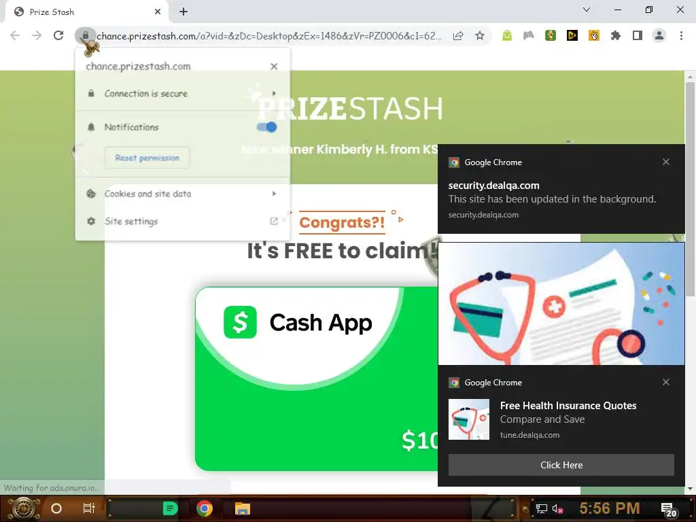696x522 pixels.
Task: Click the muted volume icon in tray
Action: pyautogui.click(x=558, y=509)
